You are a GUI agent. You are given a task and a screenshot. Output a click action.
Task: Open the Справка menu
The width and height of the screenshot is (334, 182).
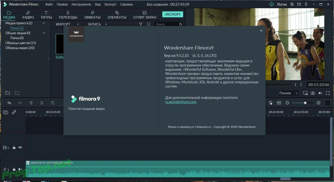tap(127, 4)
